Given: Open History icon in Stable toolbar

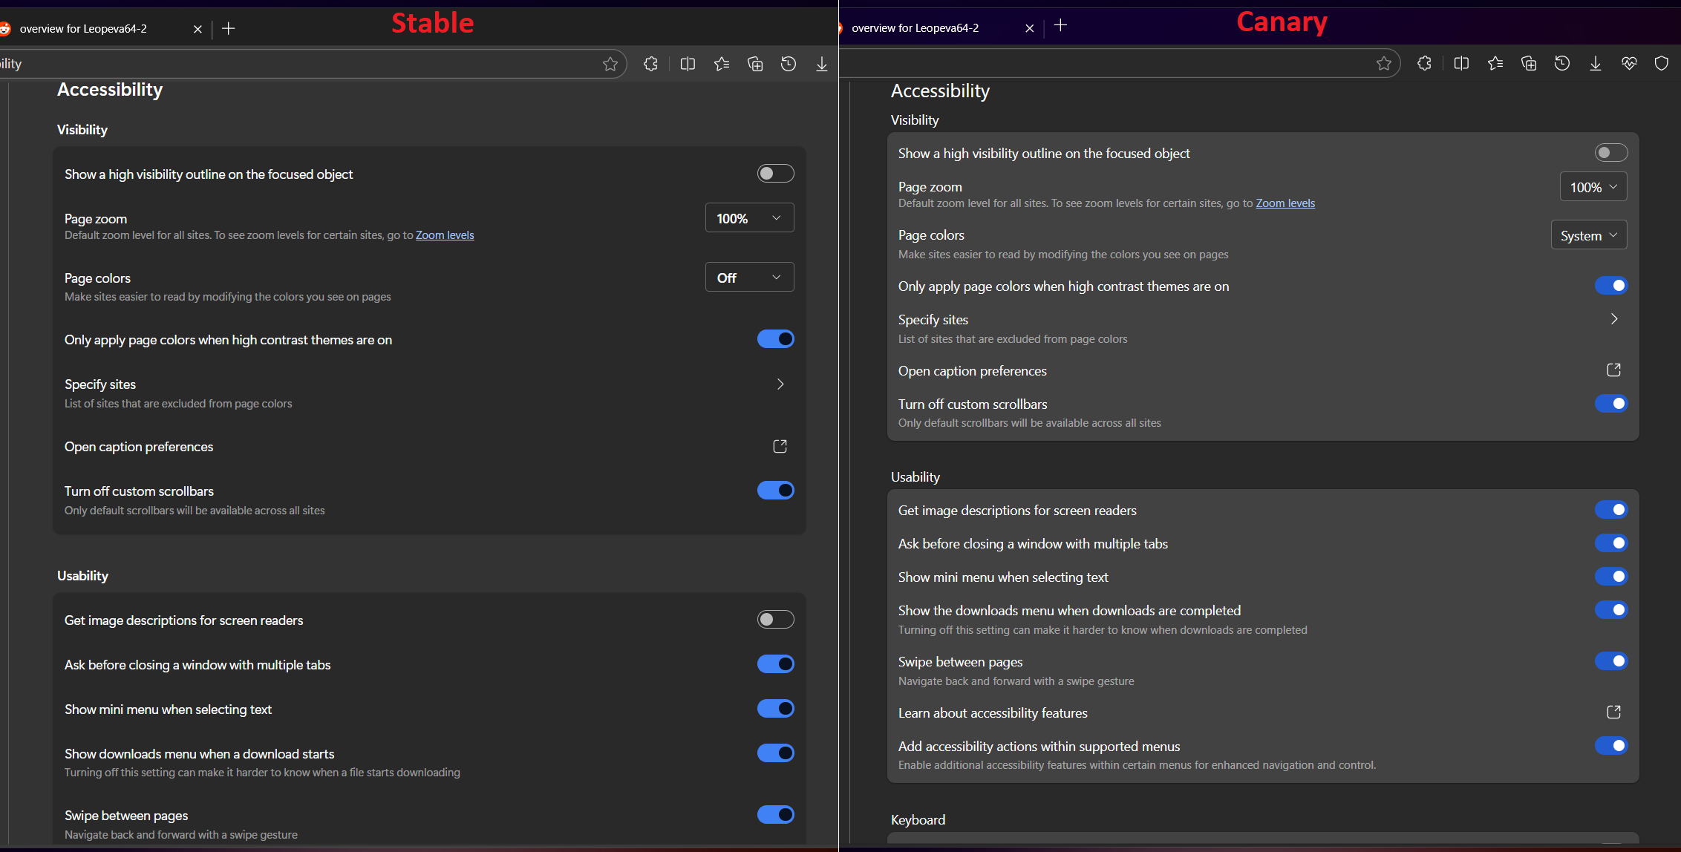Looking at the screenshot, I should click(789, 65).
